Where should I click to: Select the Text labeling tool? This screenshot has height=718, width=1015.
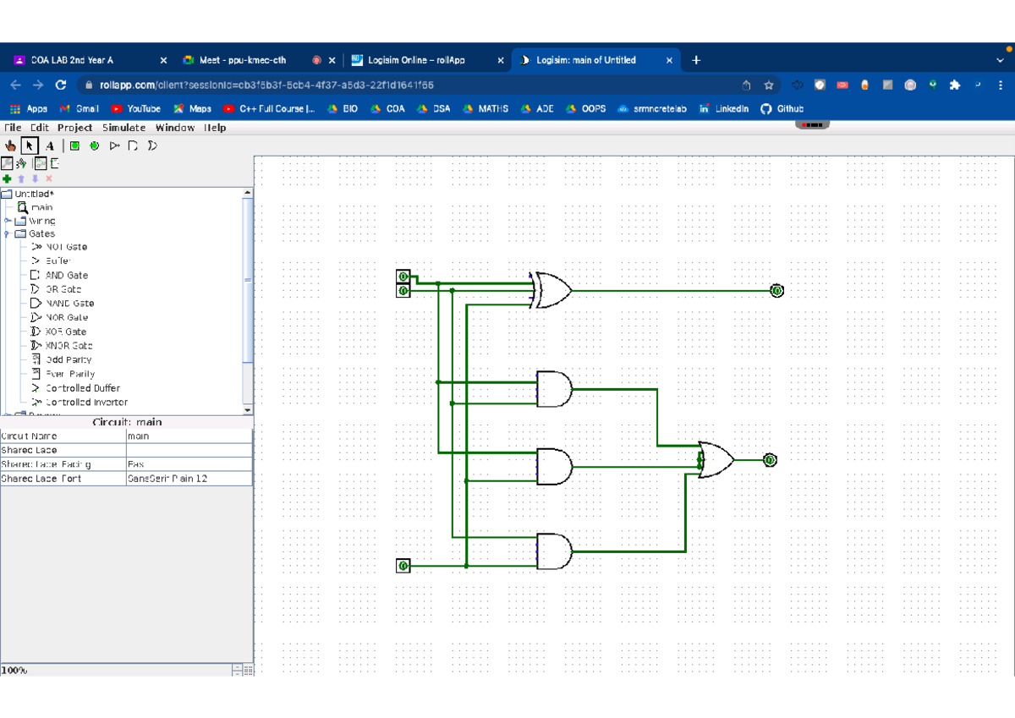point(50,145)
